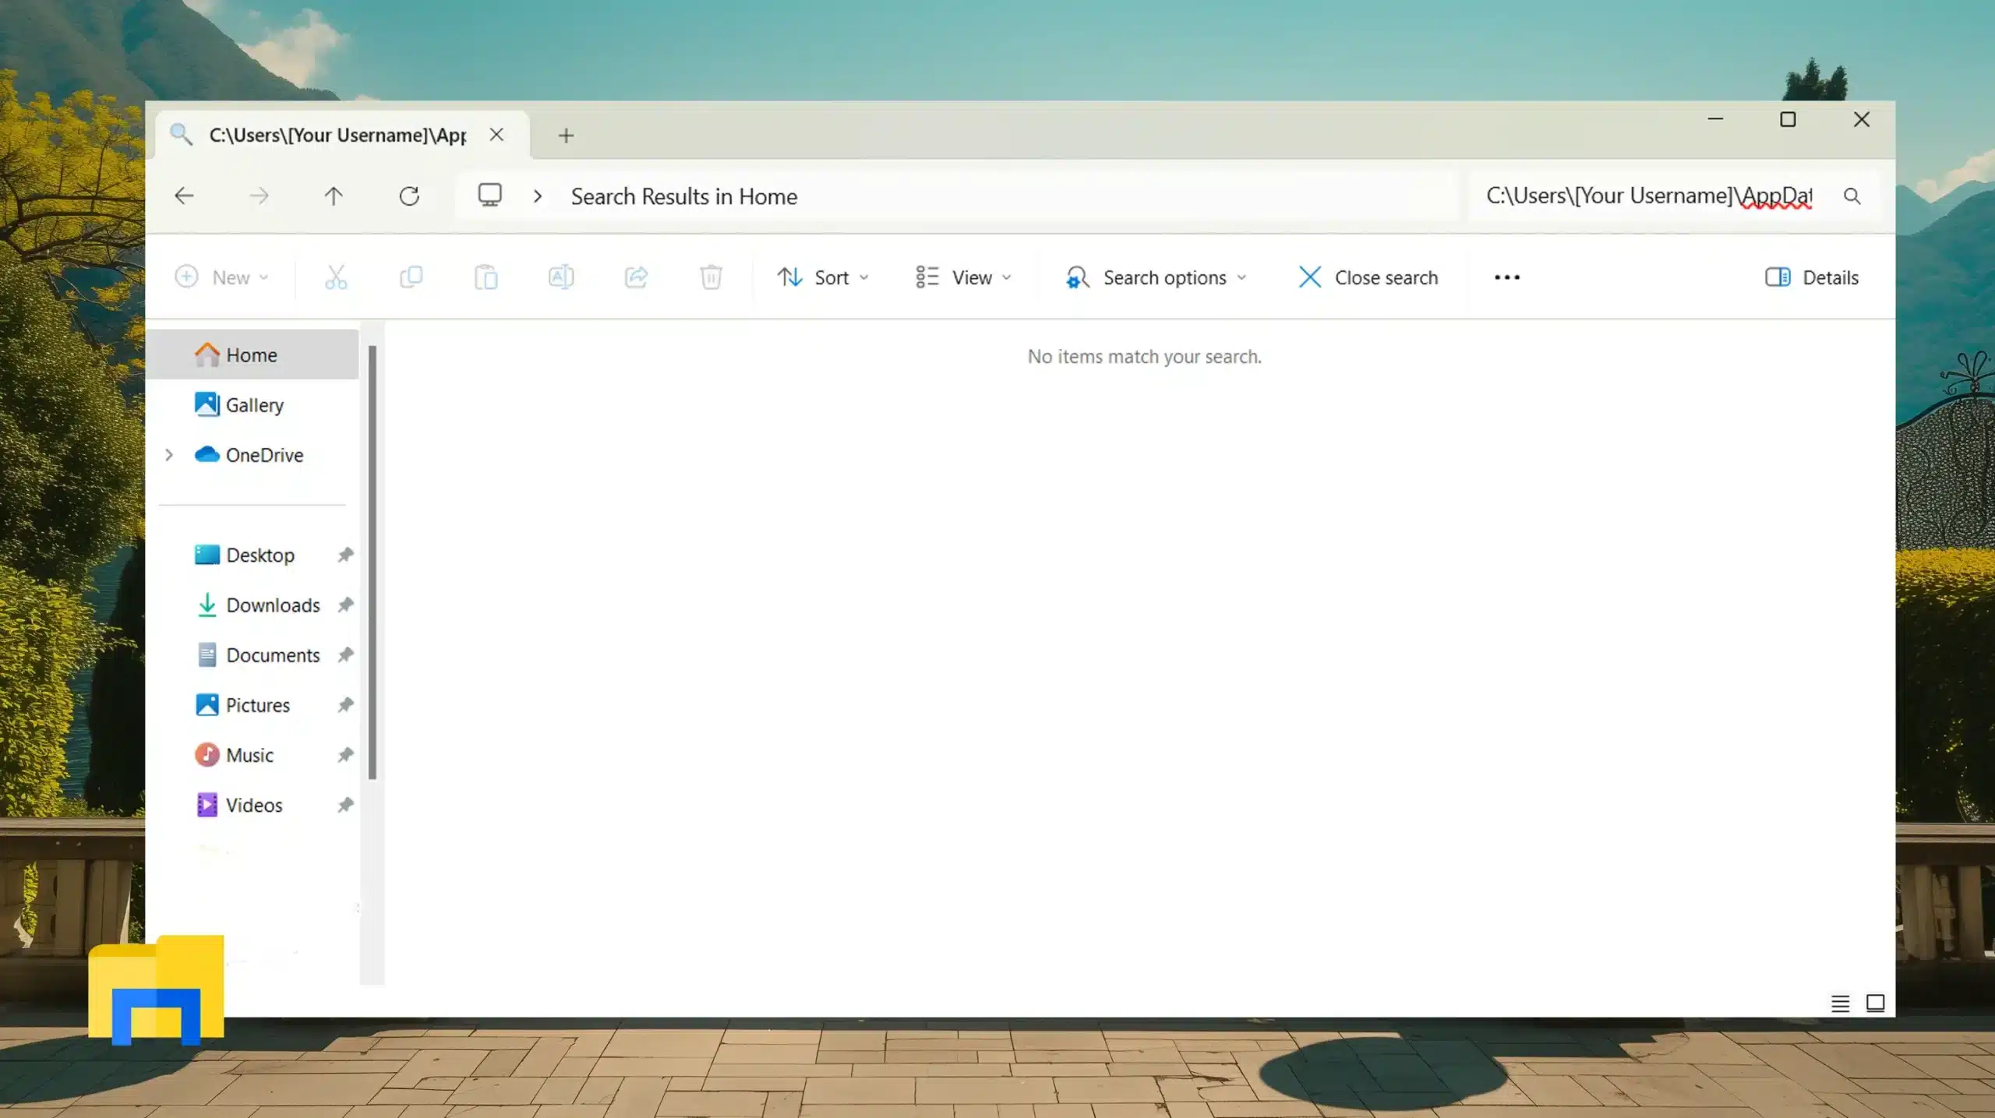Image resolution: width=1995 pixels, height=1118 pixels.
Task: Expand the OneDrive tree chevron
Action: (168, 455)
